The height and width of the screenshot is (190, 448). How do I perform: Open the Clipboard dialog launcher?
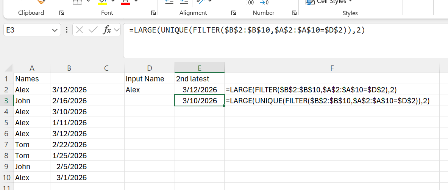(x=62, y=13)
